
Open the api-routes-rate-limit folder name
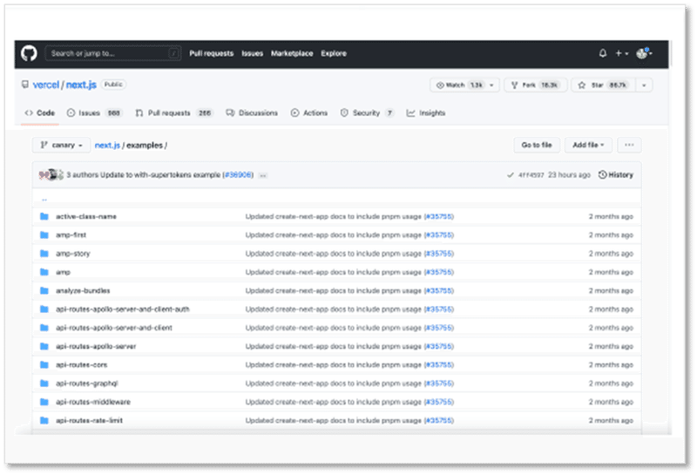click(x=89, y=420)
